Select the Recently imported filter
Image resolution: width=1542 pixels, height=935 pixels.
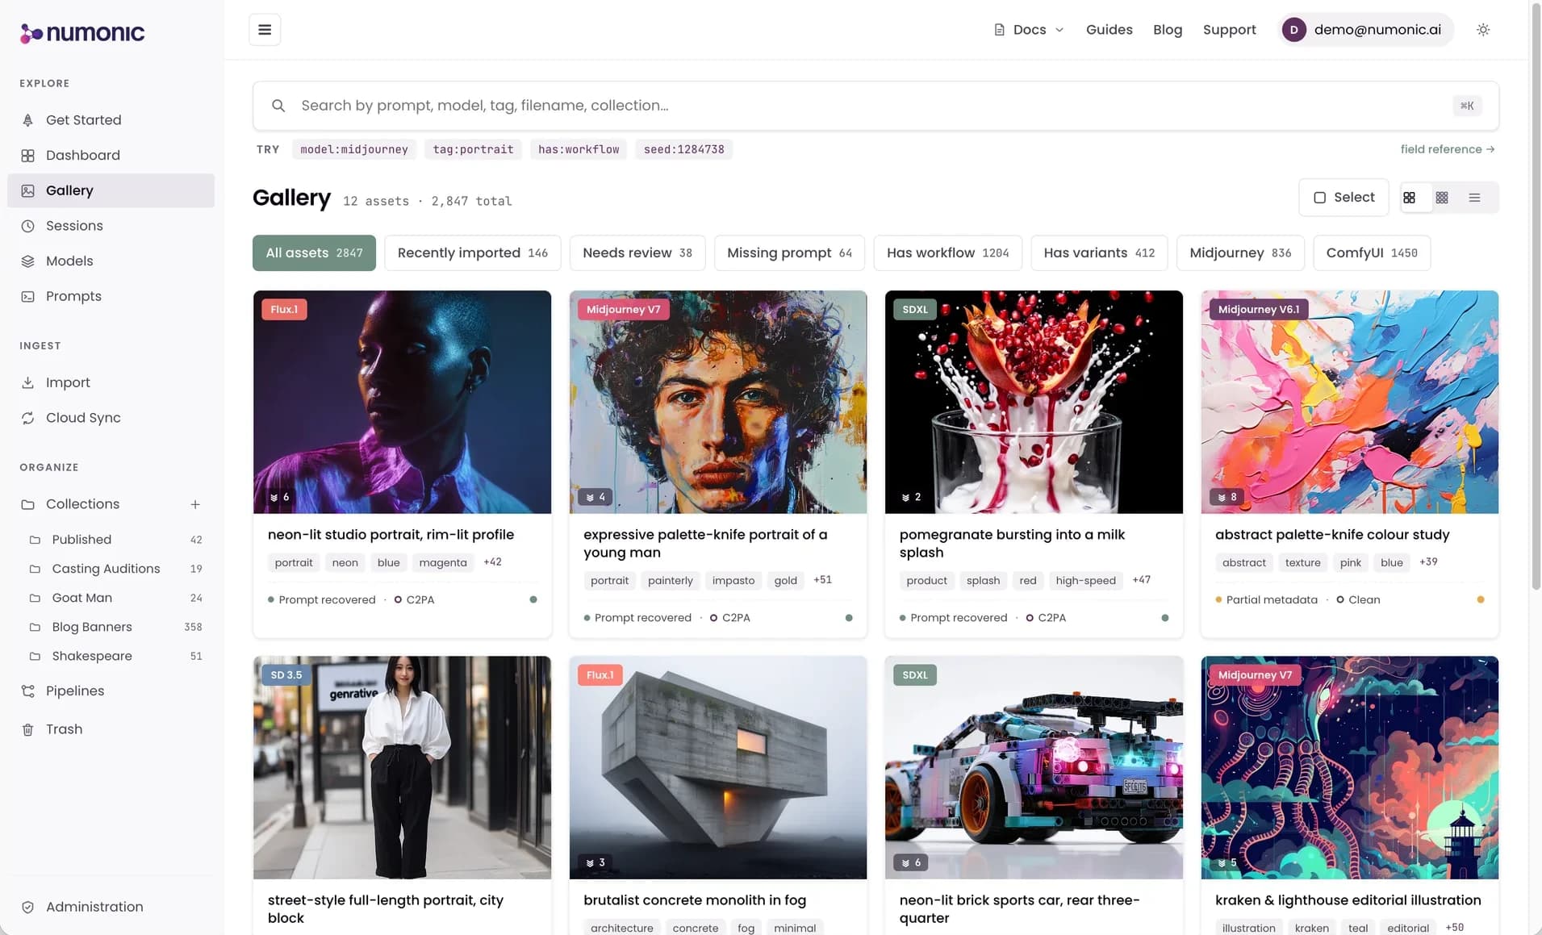tap(473, 253)
